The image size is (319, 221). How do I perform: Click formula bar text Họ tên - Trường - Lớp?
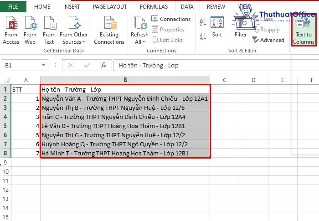point(149,66)
